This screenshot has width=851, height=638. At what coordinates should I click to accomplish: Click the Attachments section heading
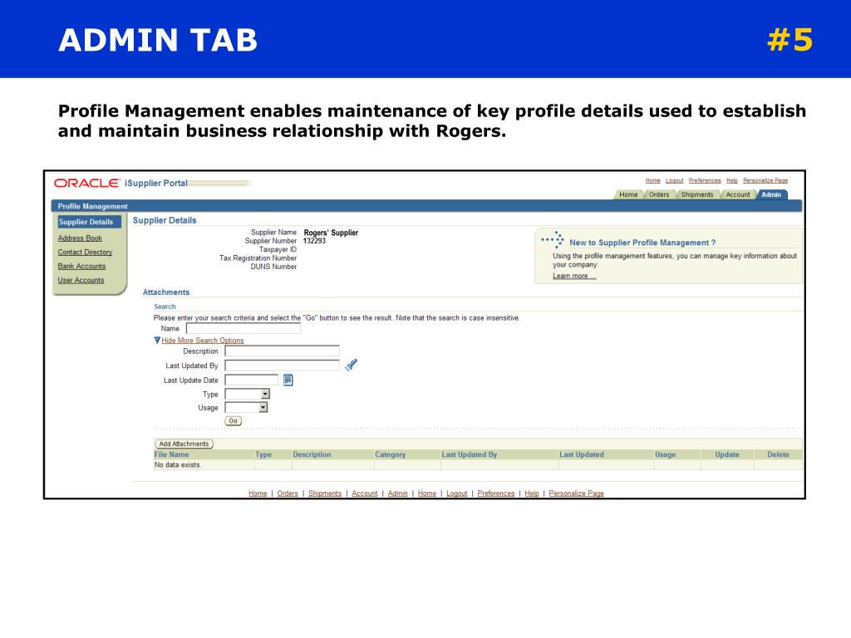[x=166, y=292]
